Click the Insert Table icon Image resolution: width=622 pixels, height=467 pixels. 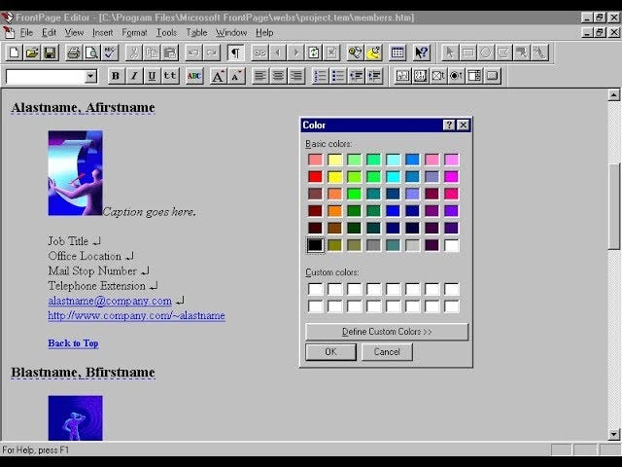(x=397, y=53)
